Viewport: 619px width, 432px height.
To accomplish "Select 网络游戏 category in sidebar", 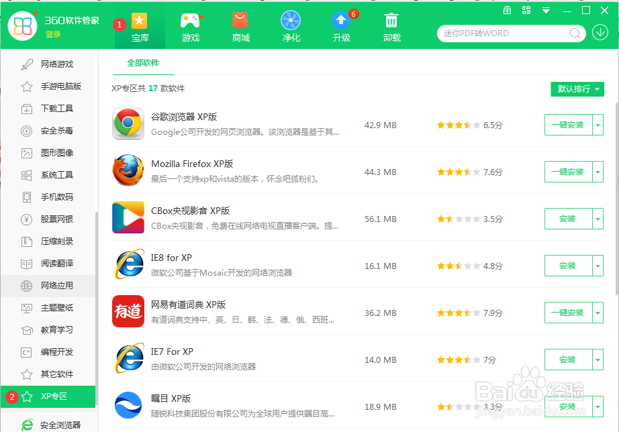I will [x=48, y=64].
